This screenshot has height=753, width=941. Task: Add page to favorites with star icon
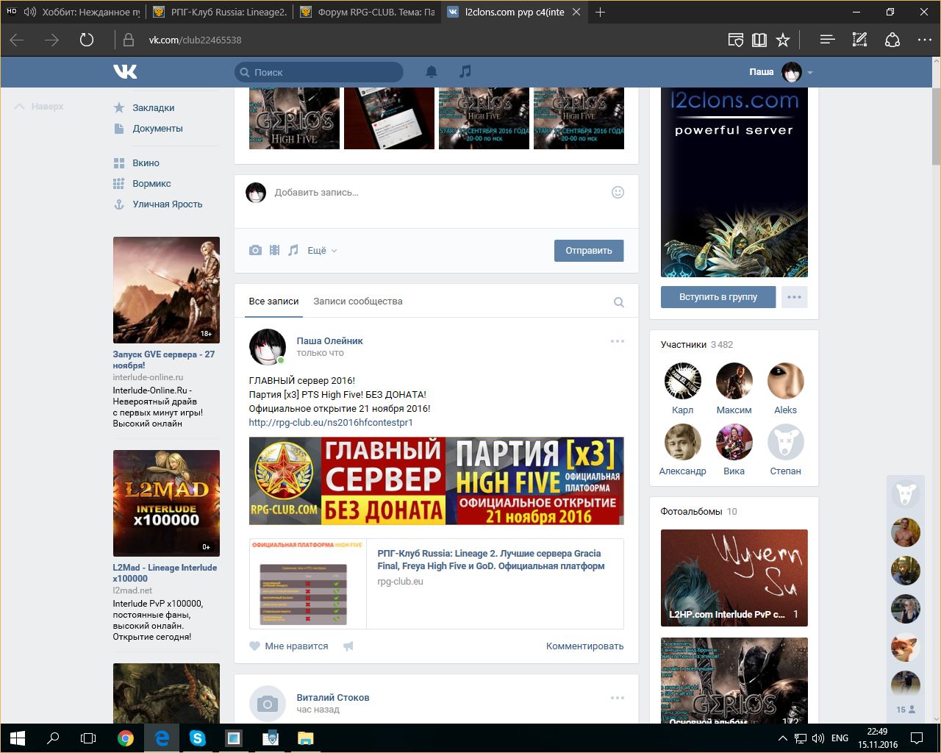click(783, 40)
